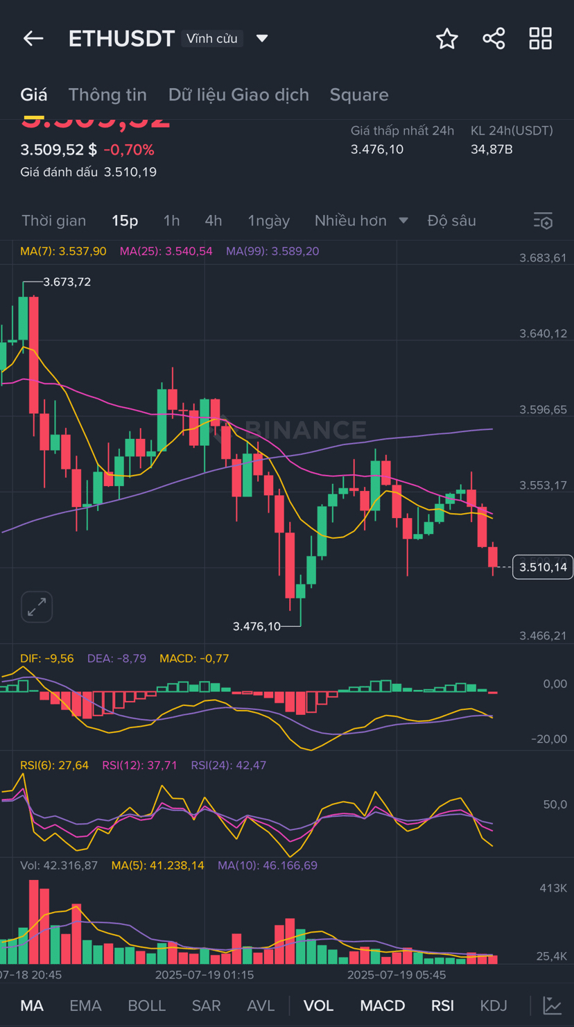Tap the back arrow icon
Image resolution: width=574 pixels, height=1027 pixels.
pos(33,39)
